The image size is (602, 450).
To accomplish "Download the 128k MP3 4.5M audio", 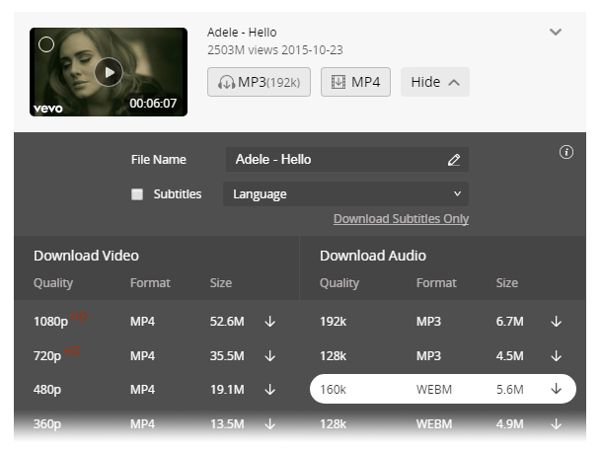I will [x=557, y=356].
